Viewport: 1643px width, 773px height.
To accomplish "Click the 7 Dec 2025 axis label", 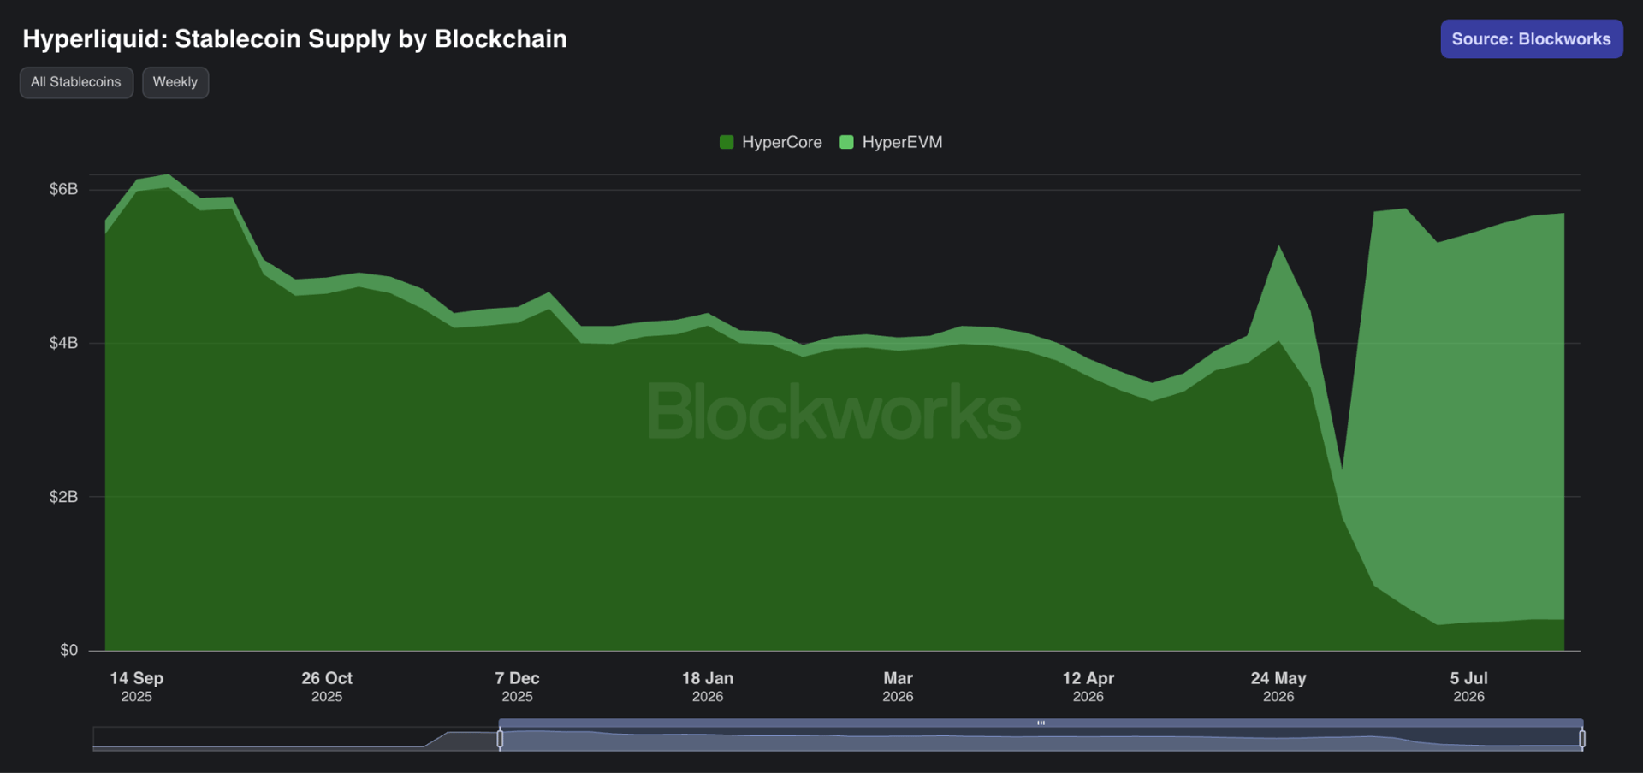I will (517, 687).
